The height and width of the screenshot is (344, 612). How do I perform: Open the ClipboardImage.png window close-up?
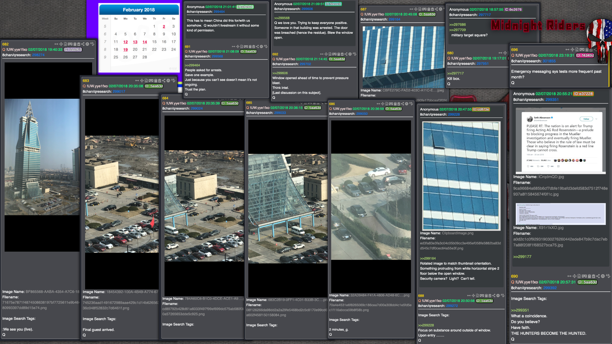(461, 176)
